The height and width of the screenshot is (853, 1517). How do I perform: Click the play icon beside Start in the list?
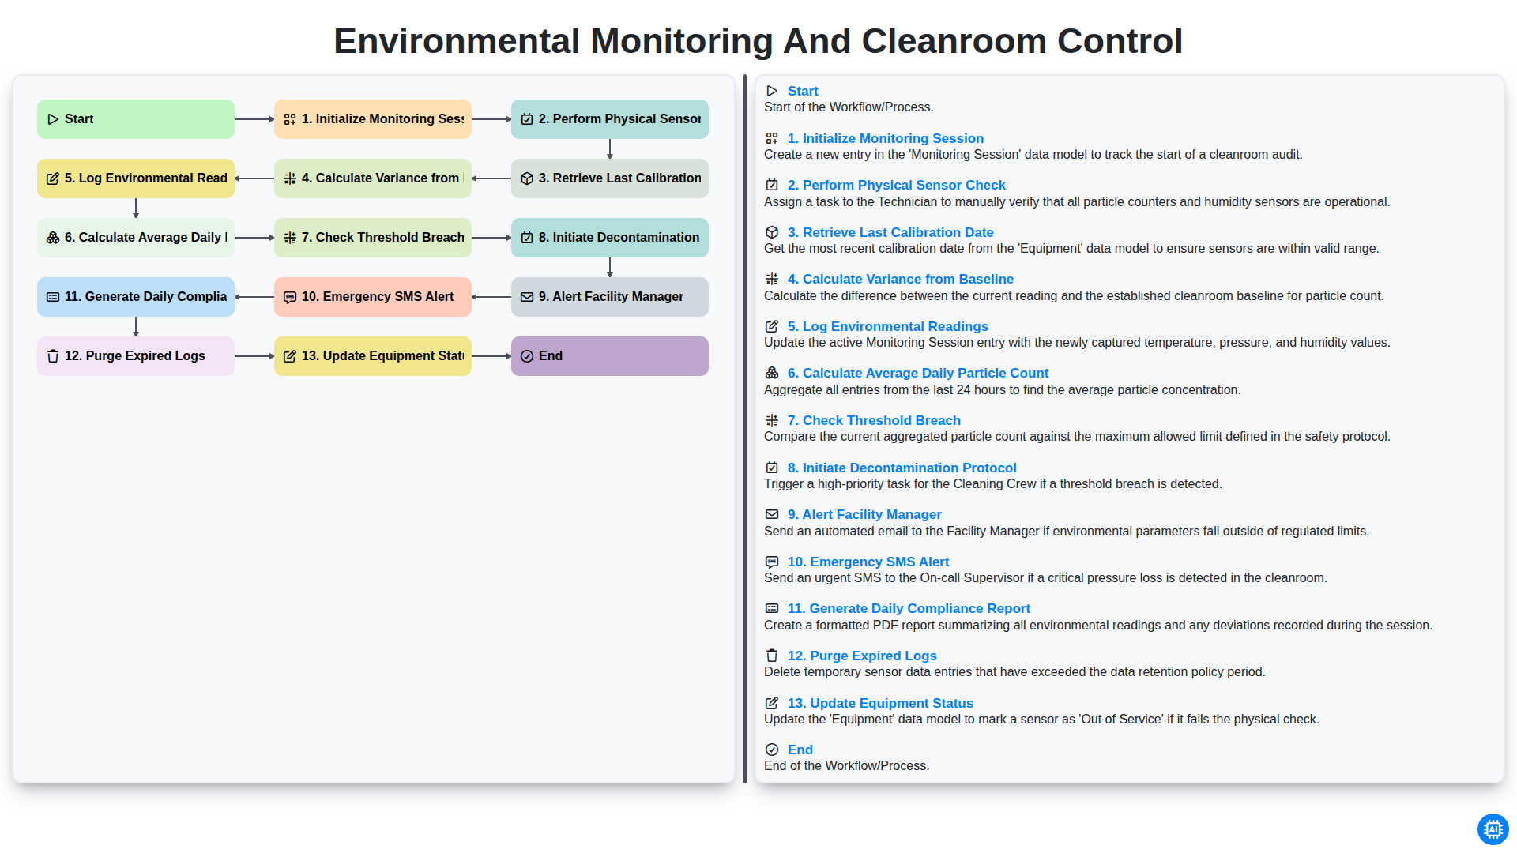[772, 91]
